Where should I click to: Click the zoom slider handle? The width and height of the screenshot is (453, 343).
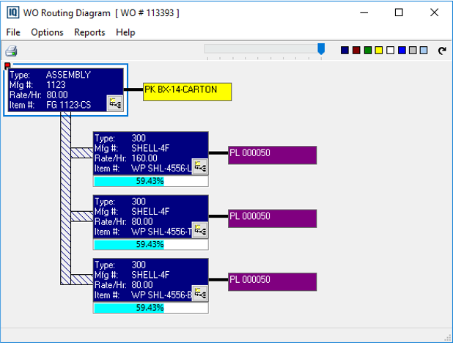tap(321, 48)
